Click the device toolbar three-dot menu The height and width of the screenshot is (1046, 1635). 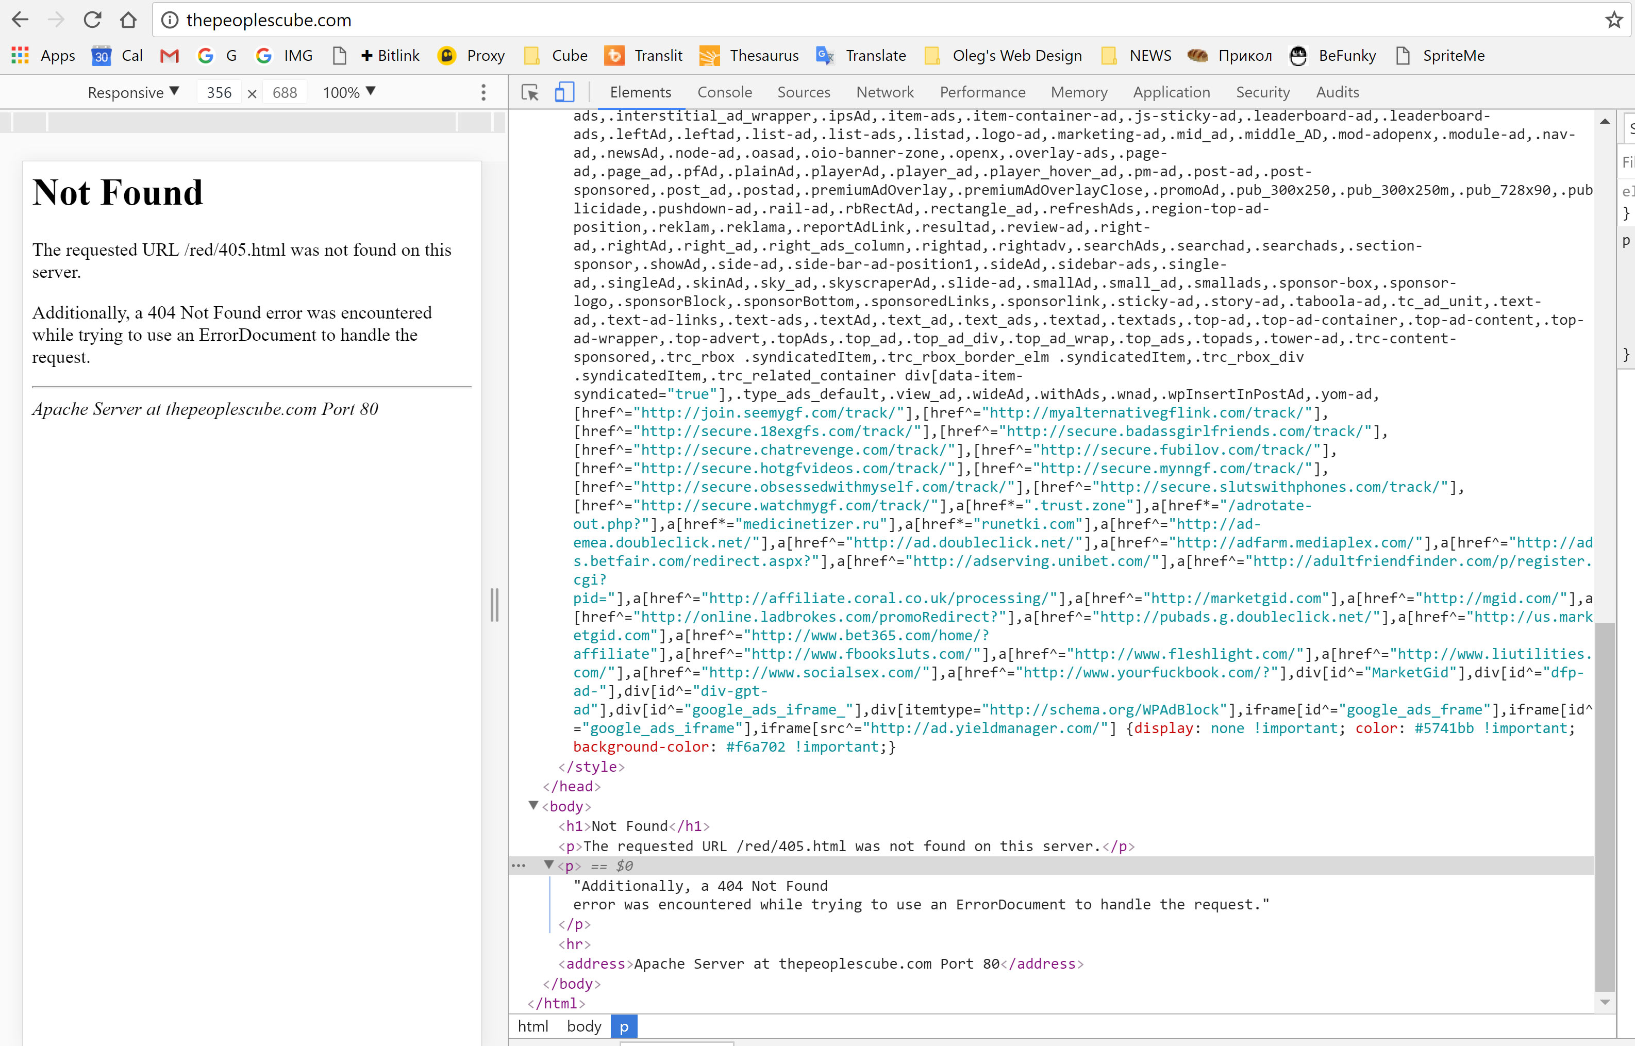click(x=483, y=92)
